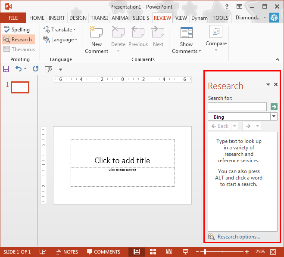Toggle the NOTES pane

67,252
